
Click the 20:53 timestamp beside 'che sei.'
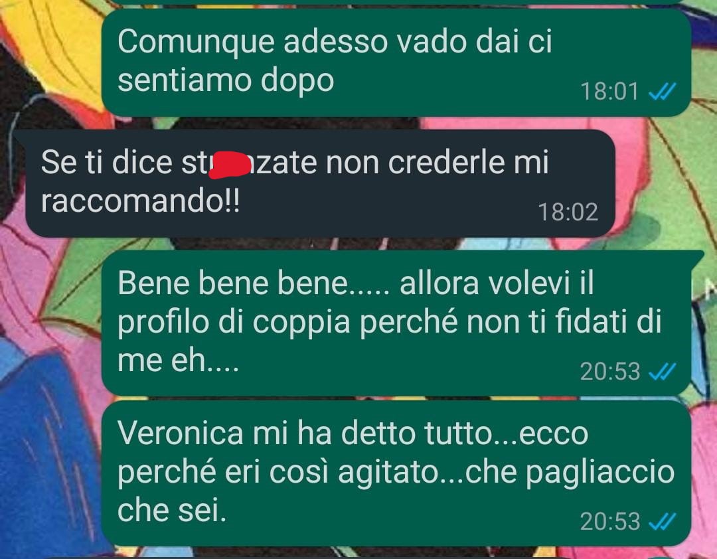pyautogui.click(x=609, y=521)
